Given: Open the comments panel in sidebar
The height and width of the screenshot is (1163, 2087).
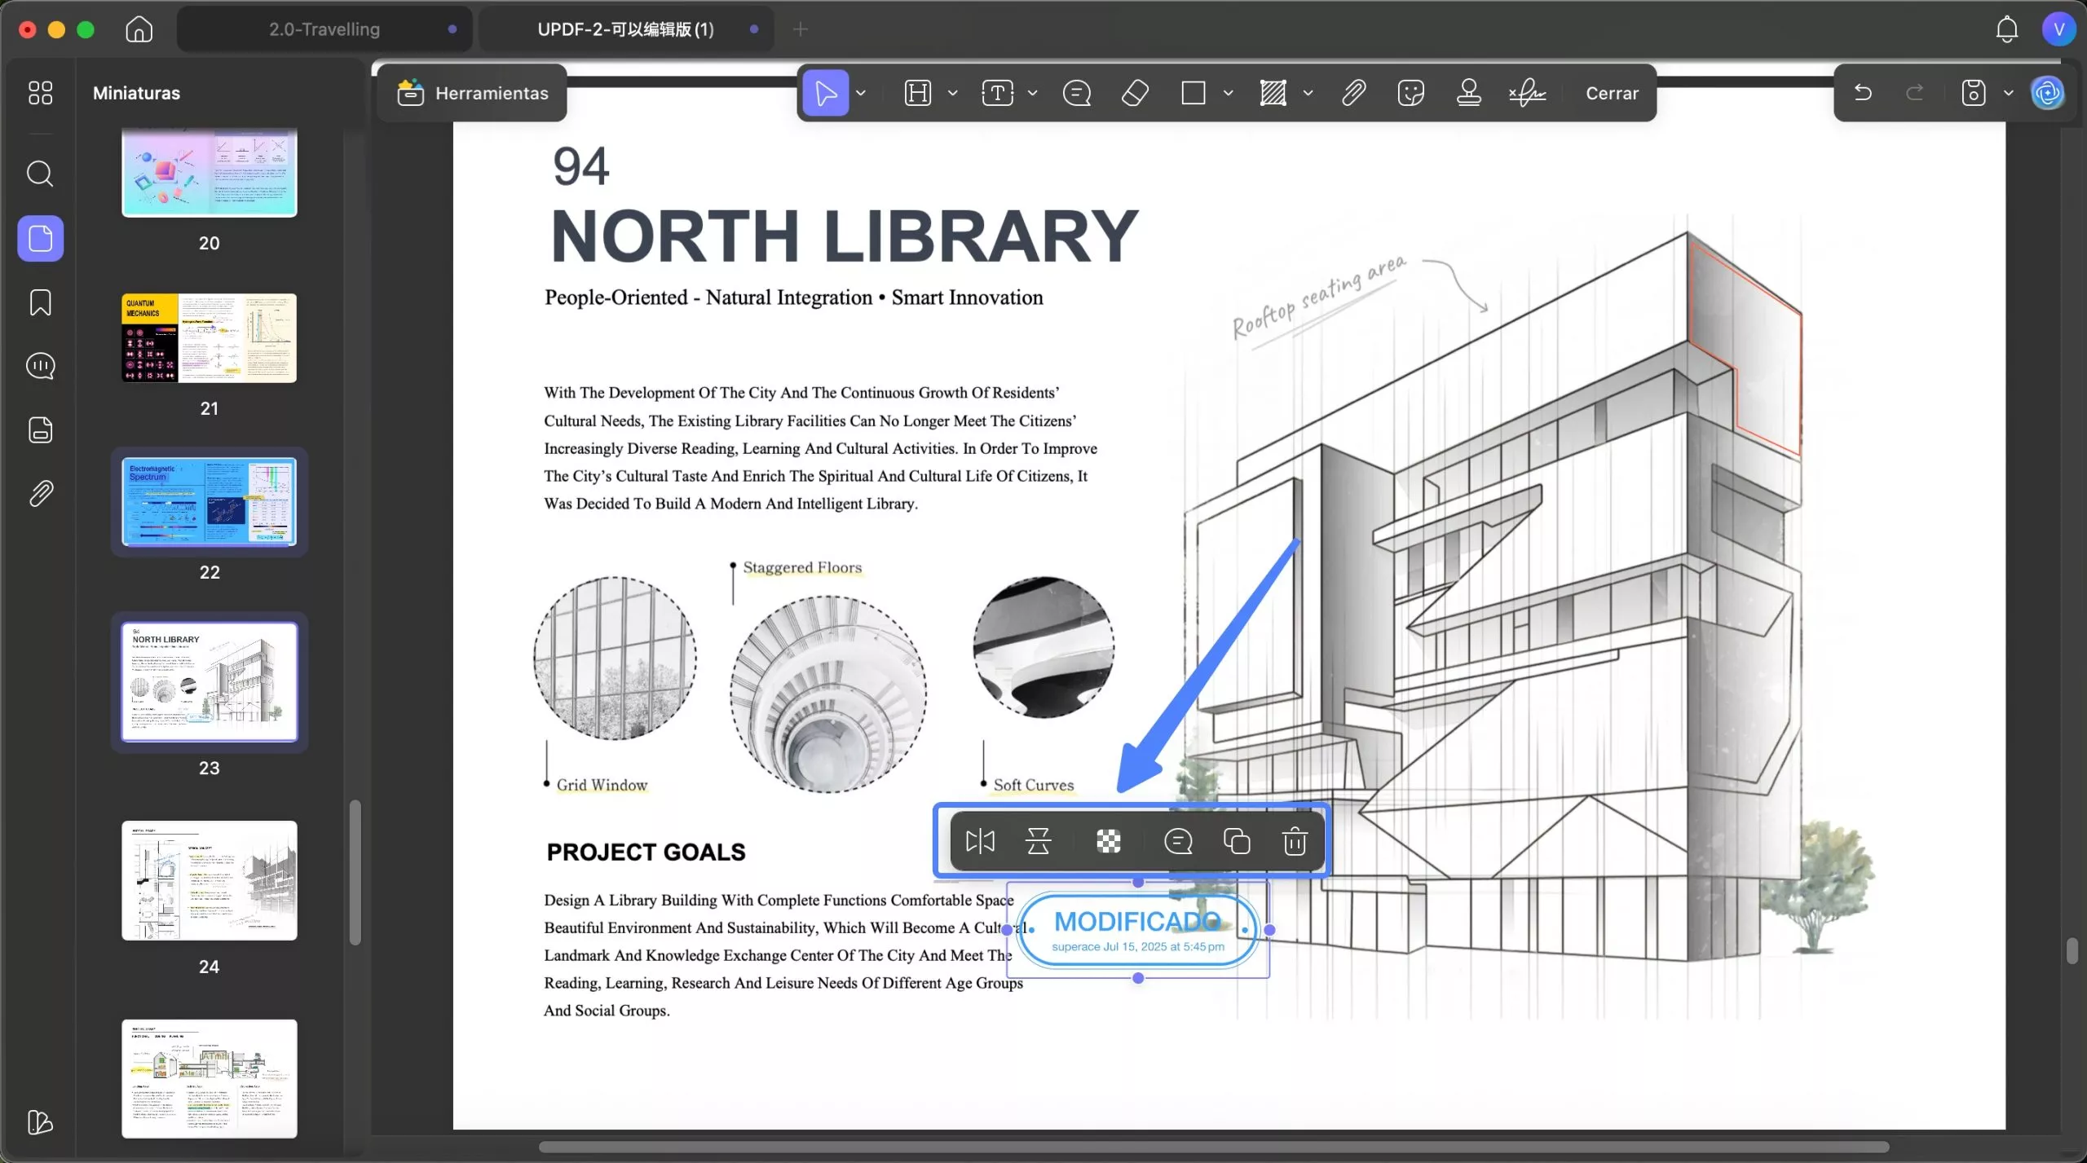Looking at the screenshot, I should [x=40, y=366].
